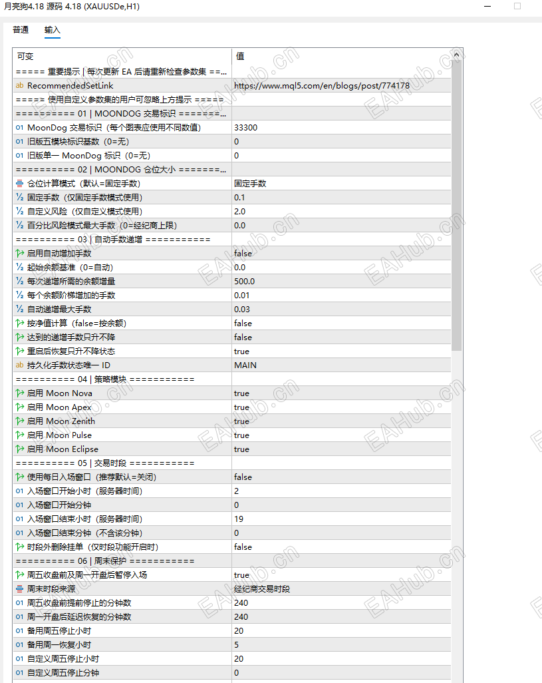Toggle the 达到的递增手数只升不降 false value

341,337
